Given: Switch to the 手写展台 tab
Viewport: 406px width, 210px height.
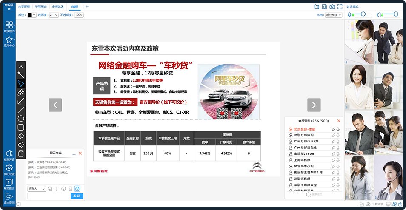Looking at the screenshot, I should click(40, 7).
